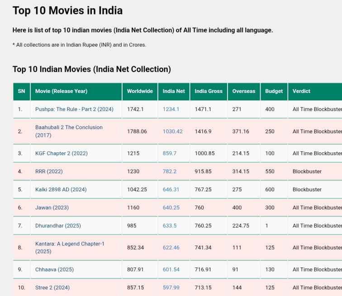The width and height of the screenshot is (342, 296).
Task: Click the Movie (Release Year) column header
Action: 61,91
